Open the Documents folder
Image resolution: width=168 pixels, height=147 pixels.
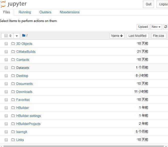[25, 84]
